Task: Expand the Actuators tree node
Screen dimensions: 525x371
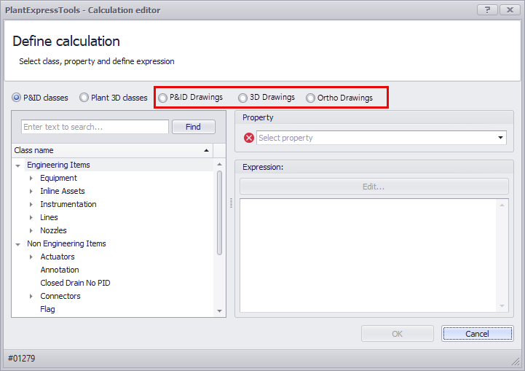Action: [31, 257]
